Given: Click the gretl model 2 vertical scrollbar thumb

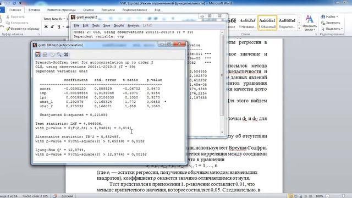Looking at the screenshot, I should pyautogui.click(x=222, y=75).
